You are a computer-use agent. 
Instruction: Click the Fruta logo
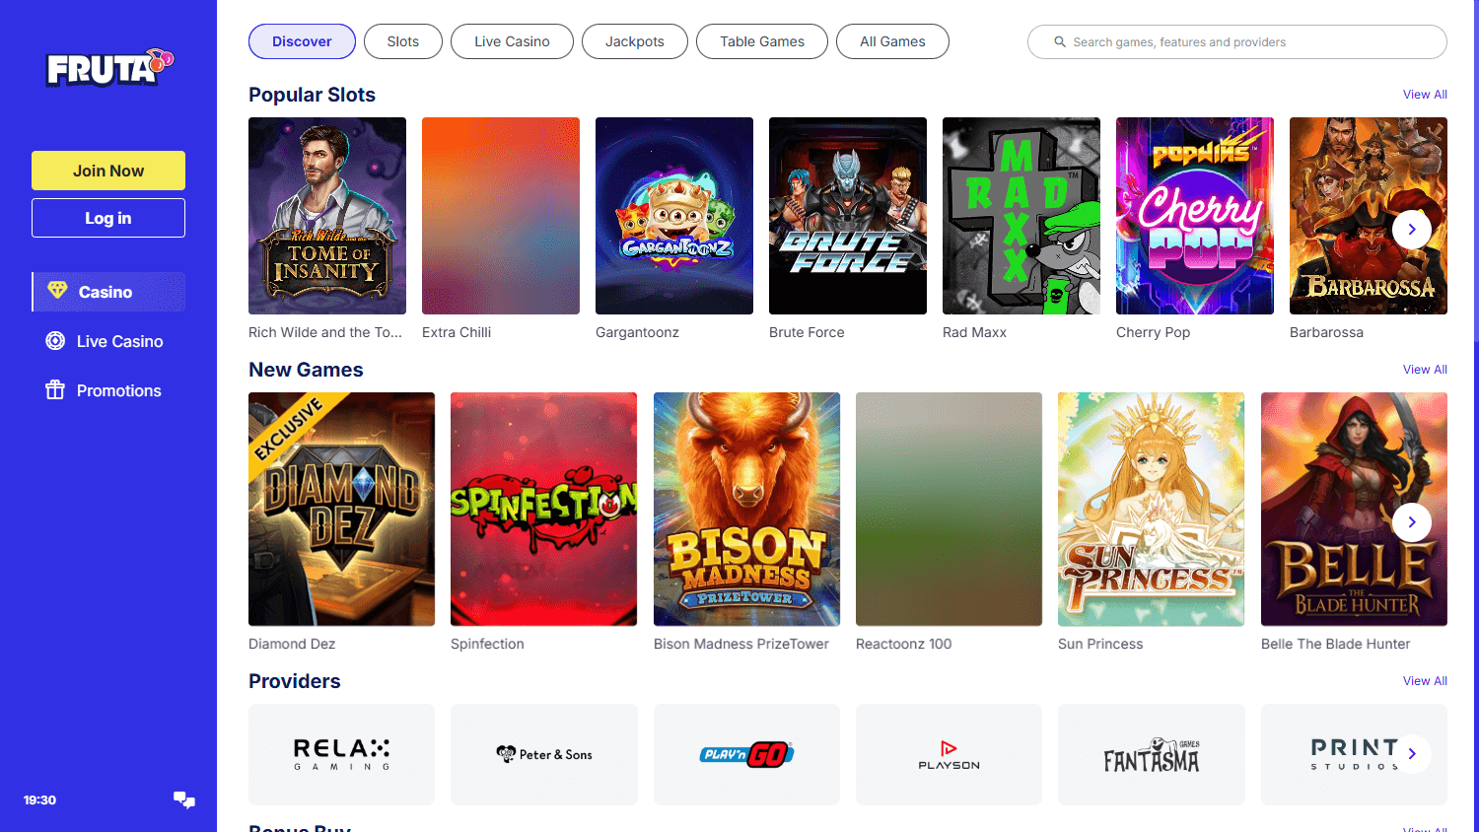click(x=106, y=68)
